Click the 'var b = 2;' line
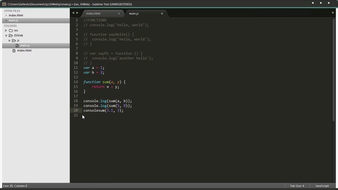The width and height of the screenshot is (338, 190). pos(94,72)
